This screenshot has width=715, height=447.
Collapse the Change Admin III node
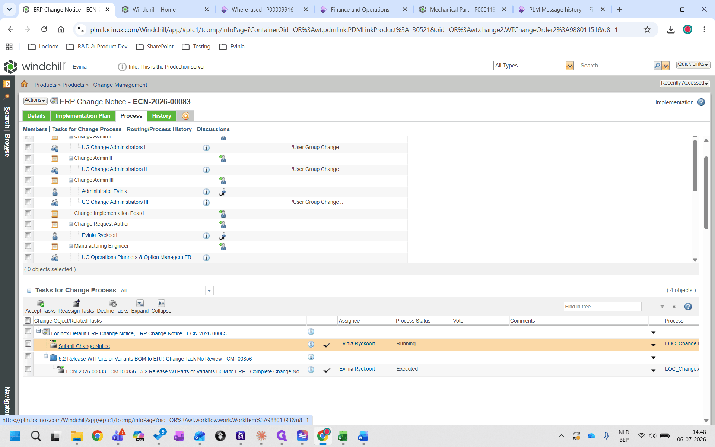[x=71, y=180]
